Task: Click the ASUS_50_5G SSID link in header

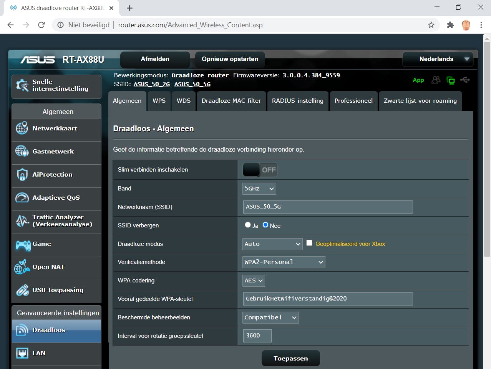Action: (x=192, y=84)
